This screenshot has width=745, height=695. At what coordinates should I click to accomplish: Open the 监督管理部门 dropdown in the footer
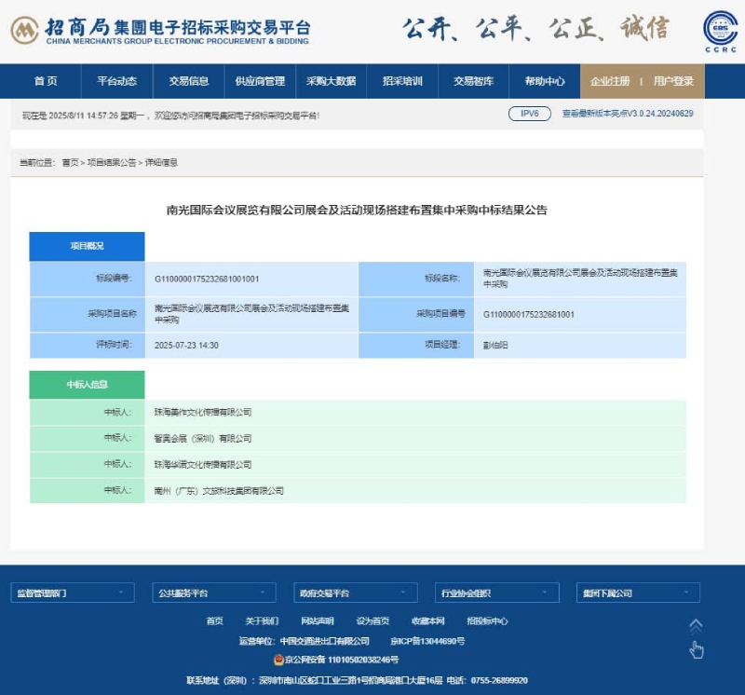[73, 593]
